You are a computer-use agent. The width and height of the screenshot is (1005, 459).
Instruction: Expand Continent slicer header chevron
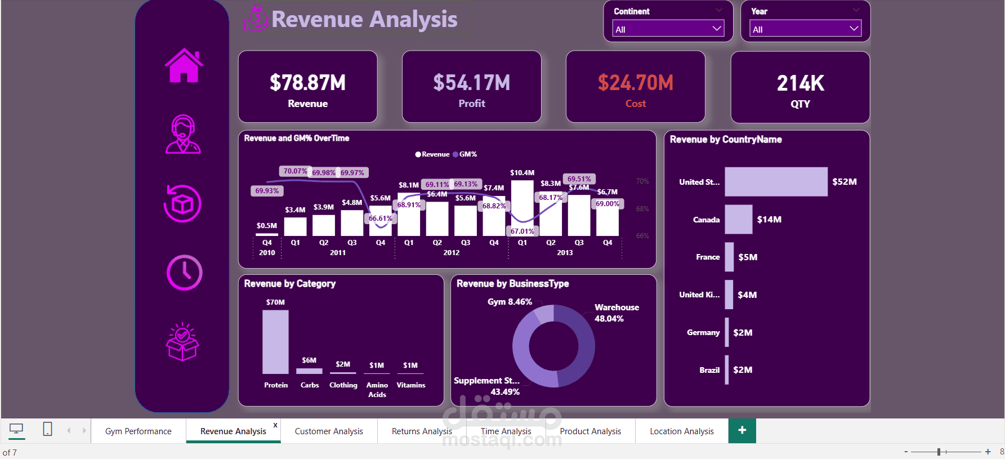click(x=719, y=10)
